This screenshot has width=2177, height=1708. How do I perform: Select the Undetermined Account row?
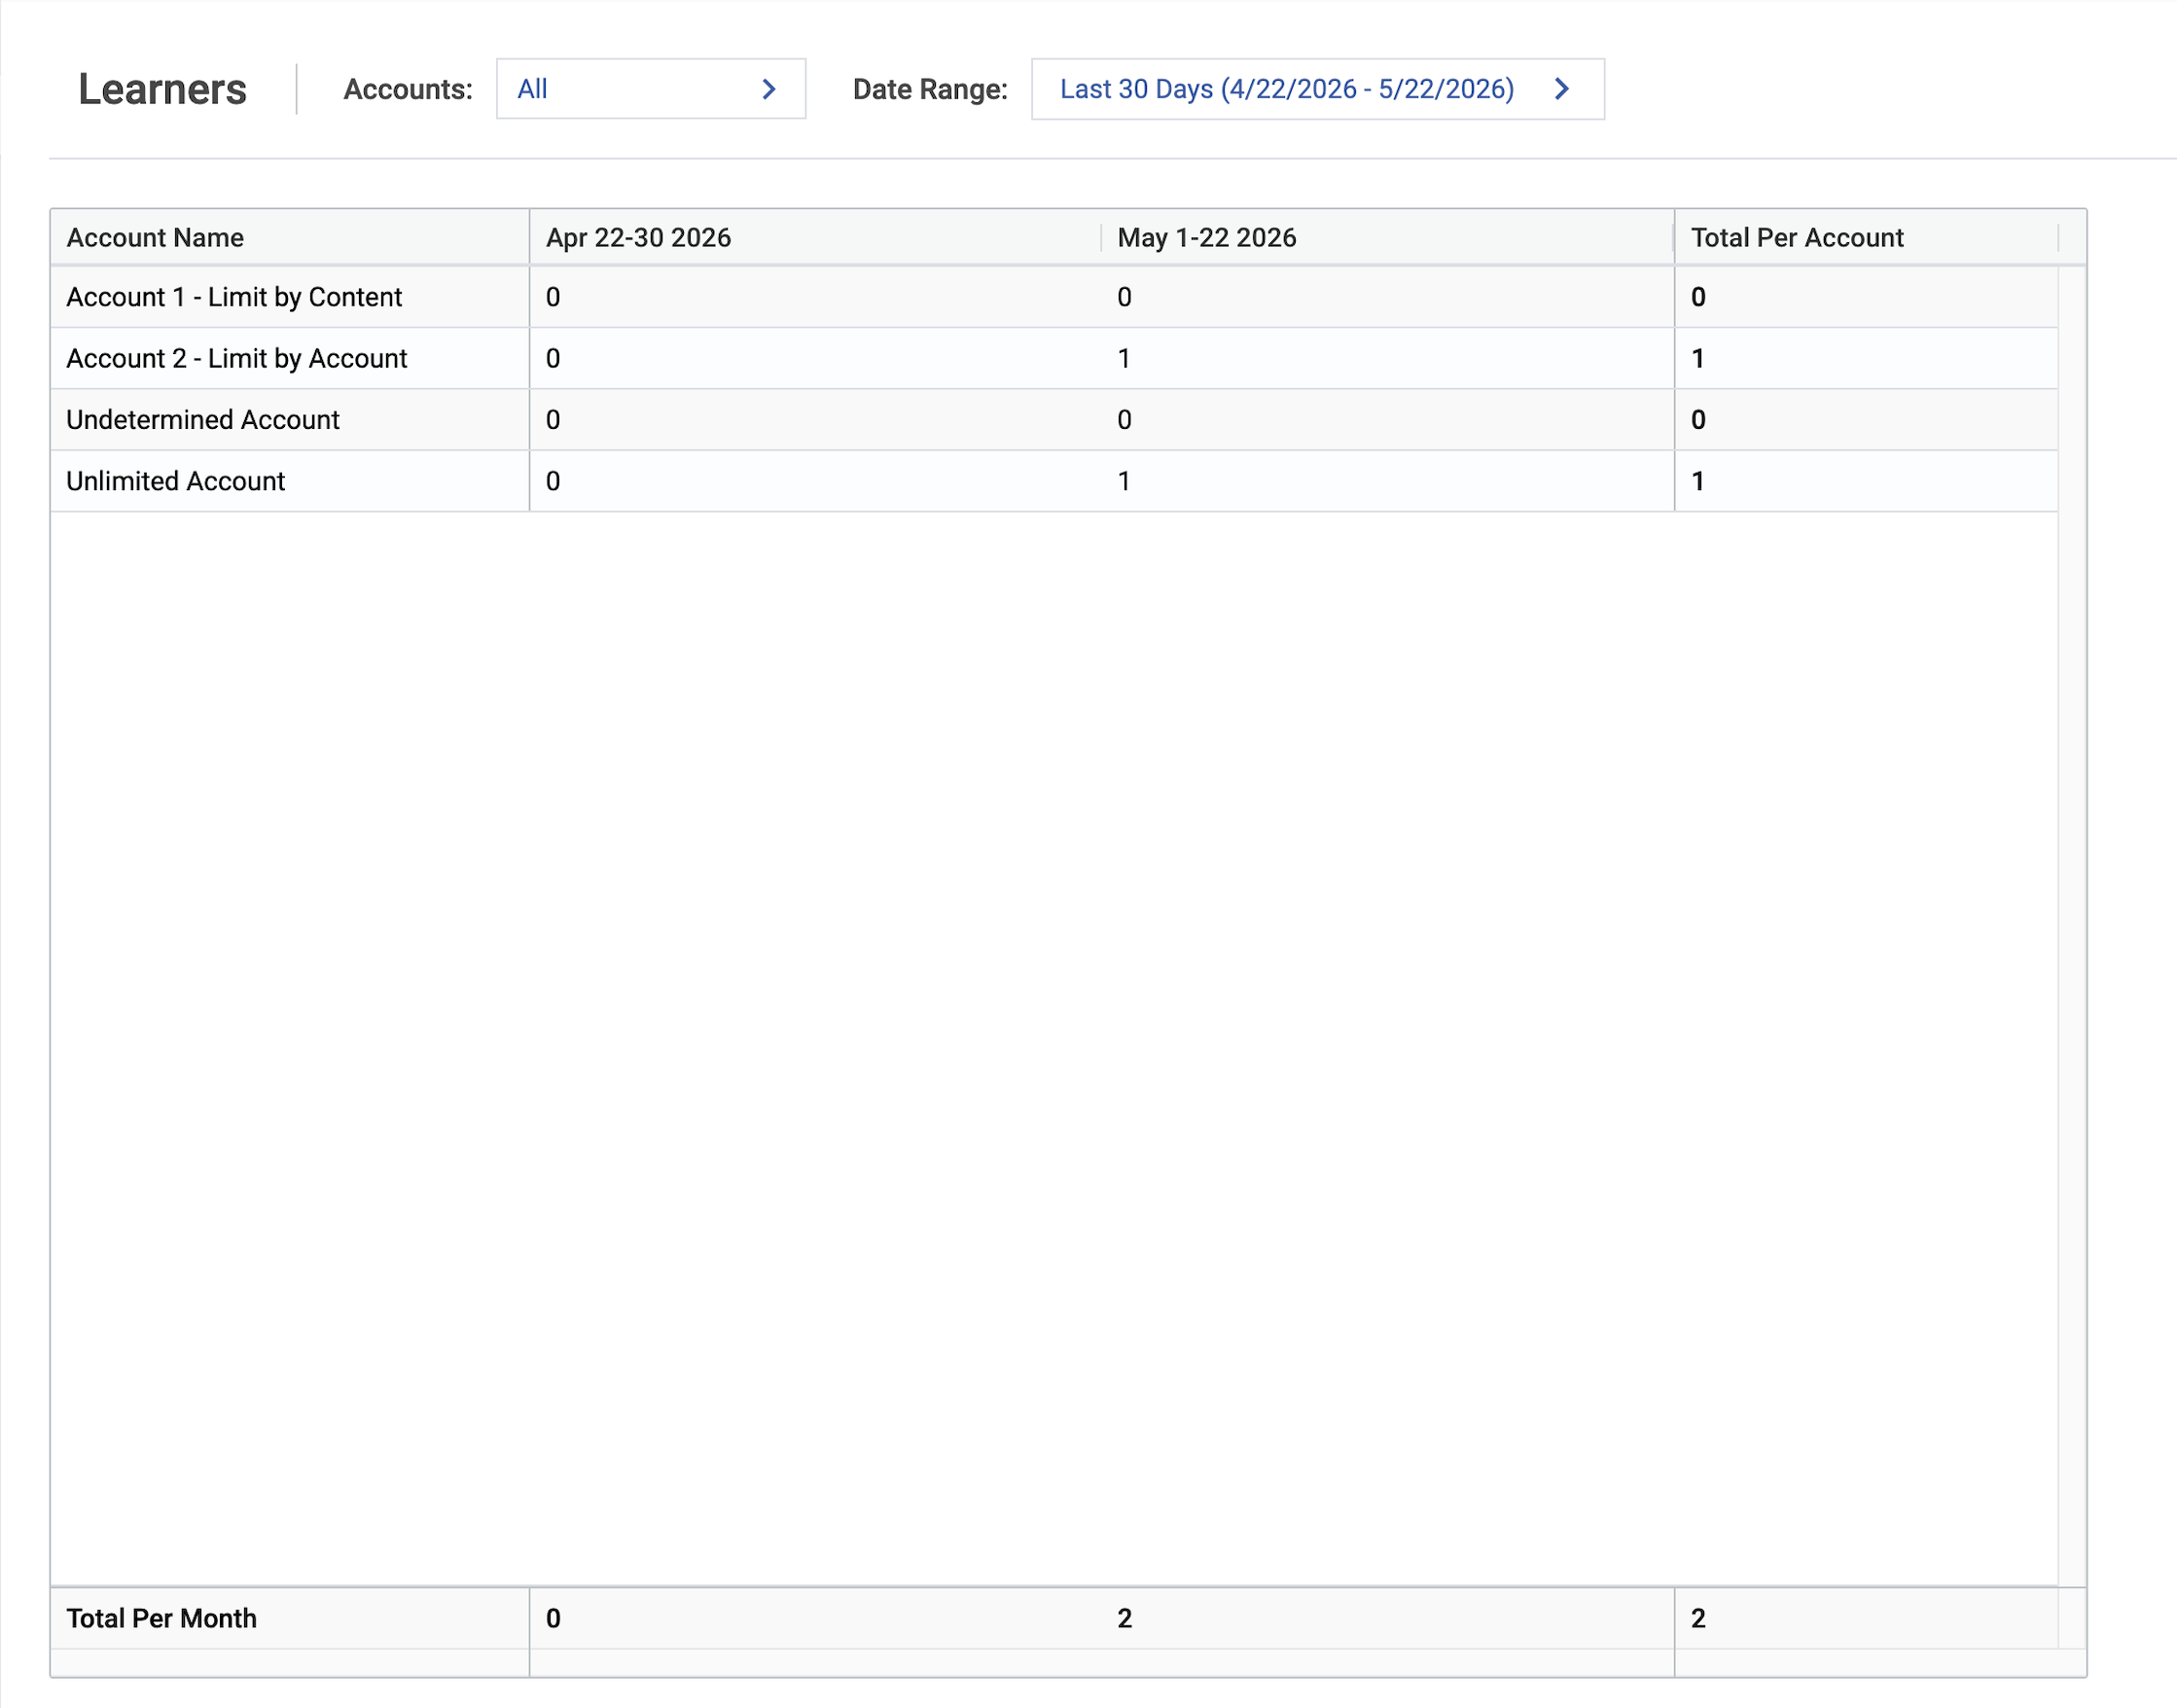click(1054, 420)
